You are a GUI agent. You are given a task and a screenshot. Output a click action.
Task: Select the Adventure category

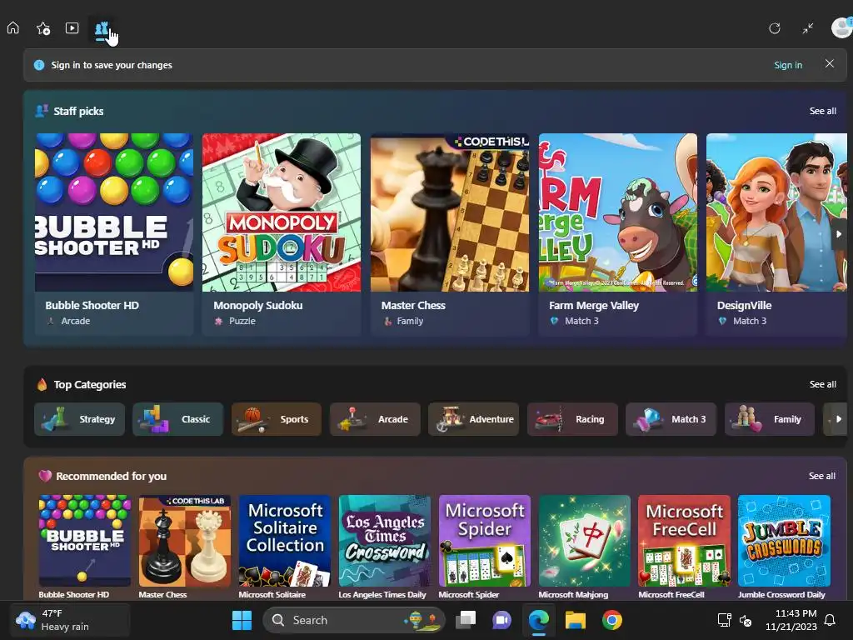tap(473, 419)
